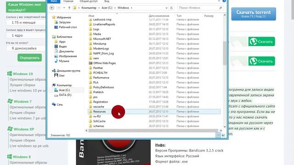Select the rescache folder name
Image resolution: width=294 pixels, height=165 pixels.
point(99,107)
